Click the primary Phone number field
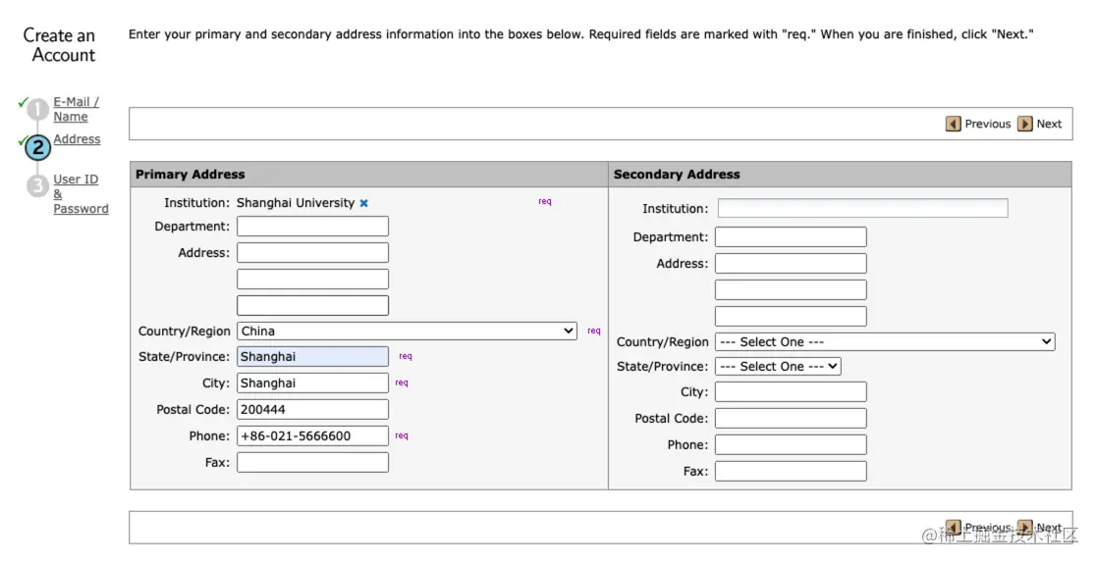 pyautogui.click(x=312, y=436)
